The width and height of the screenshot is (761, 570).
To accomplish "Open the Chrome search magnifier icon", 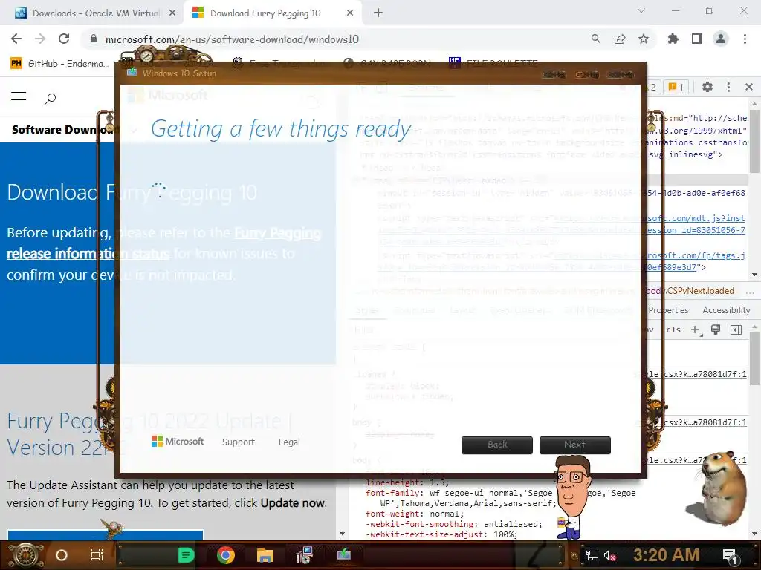I will pos(595,39).
